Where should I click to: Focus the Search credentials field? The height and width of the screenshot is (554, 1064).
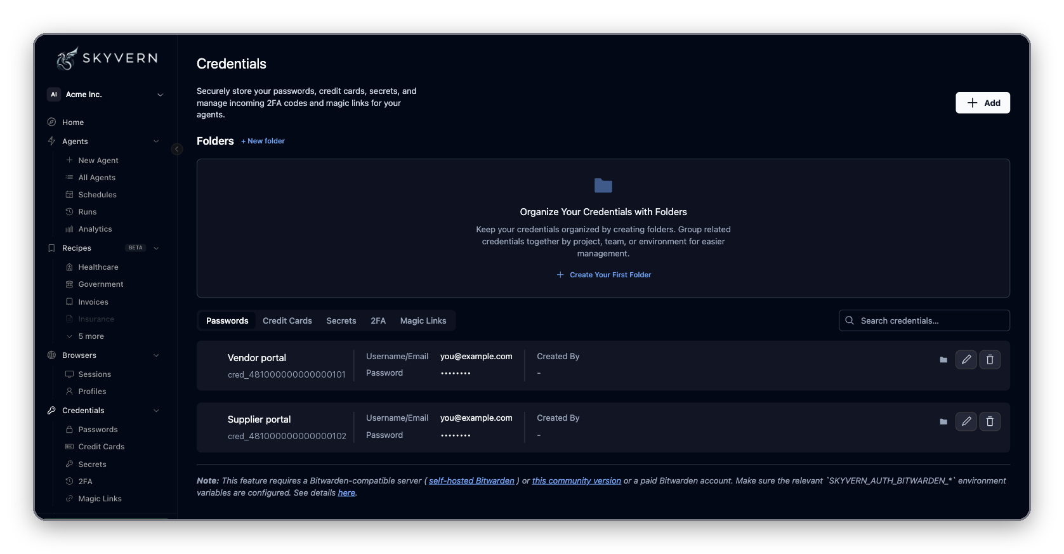924,320
